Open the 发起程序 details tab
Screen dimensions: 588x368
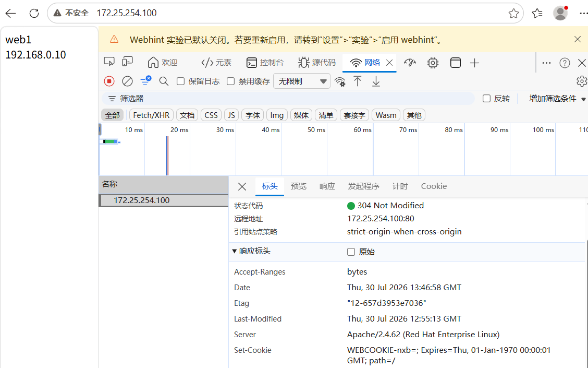coord(363,186)
